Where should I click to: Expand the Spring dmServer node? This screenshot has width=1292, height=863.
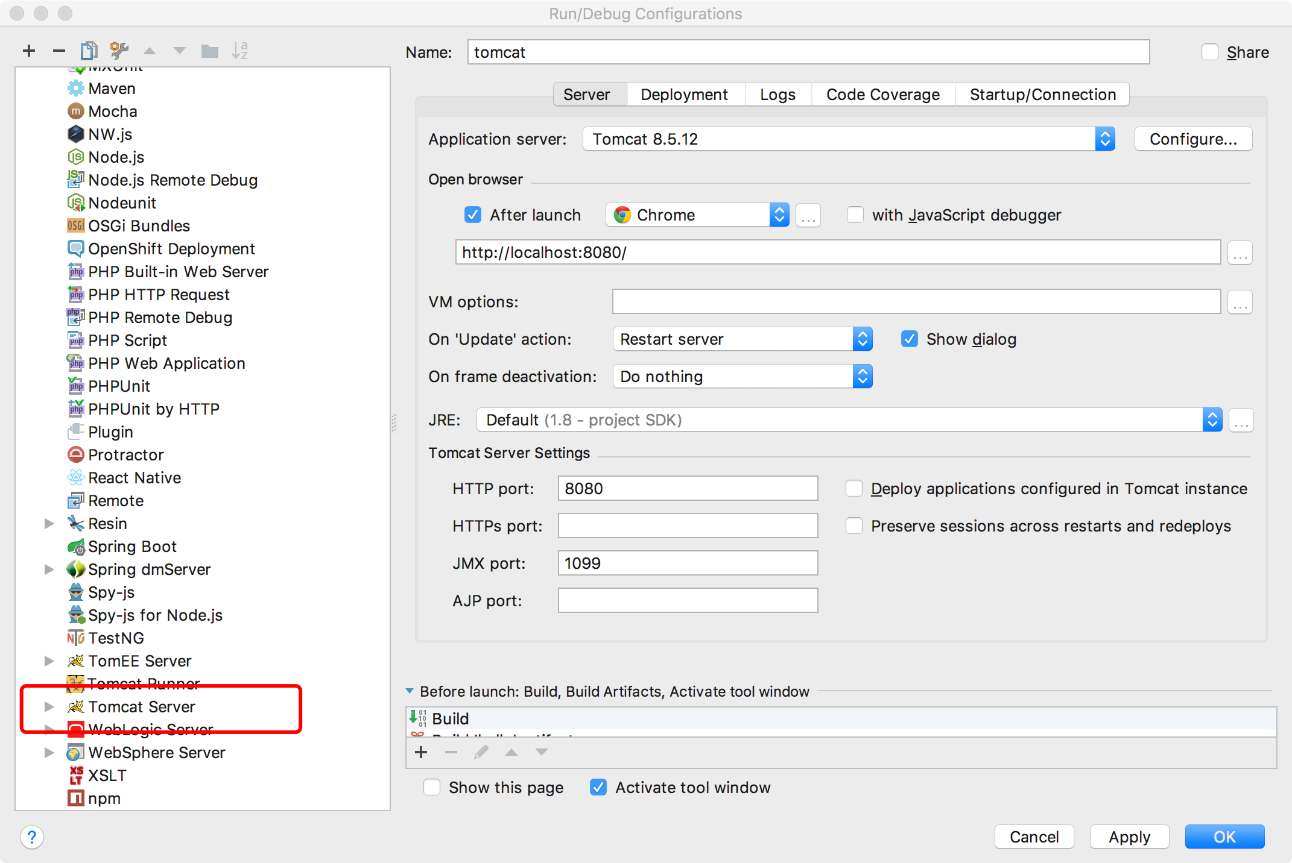tap(49, 570)
